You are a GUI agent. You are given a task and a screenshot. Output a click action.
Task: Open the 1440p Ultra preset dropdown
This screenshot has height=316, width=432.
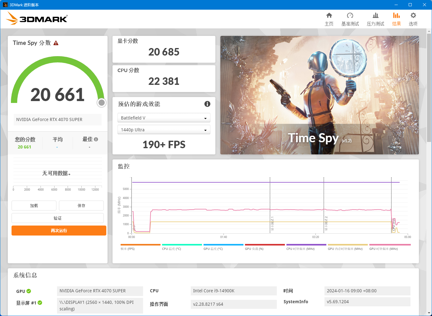pos(164,129)
